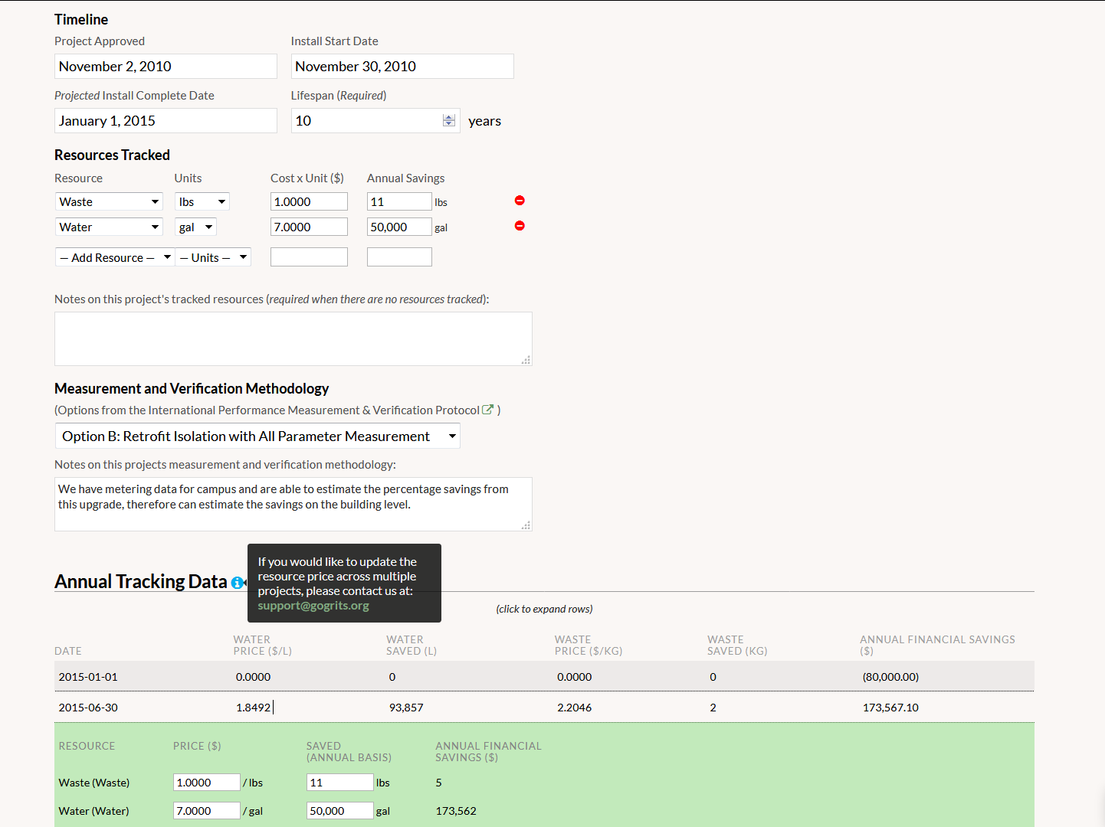Open the lbs units dropdown
Screen dimensions: 1105x827
pyautogui.click(x=202, y=201)
